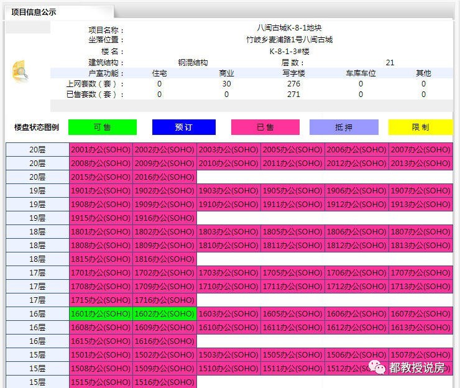Image resolution: width=460 pixels, height=388 pixels.
Task: Select available unit 1602办公(SOHO)
Action: click(x=165, y=314)
